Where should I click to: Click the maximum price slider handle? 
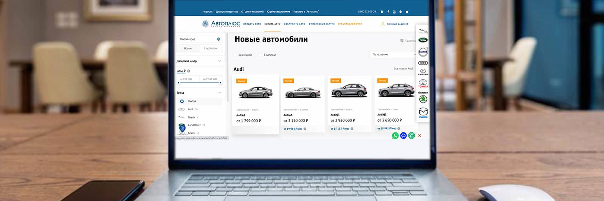[220, 83]
